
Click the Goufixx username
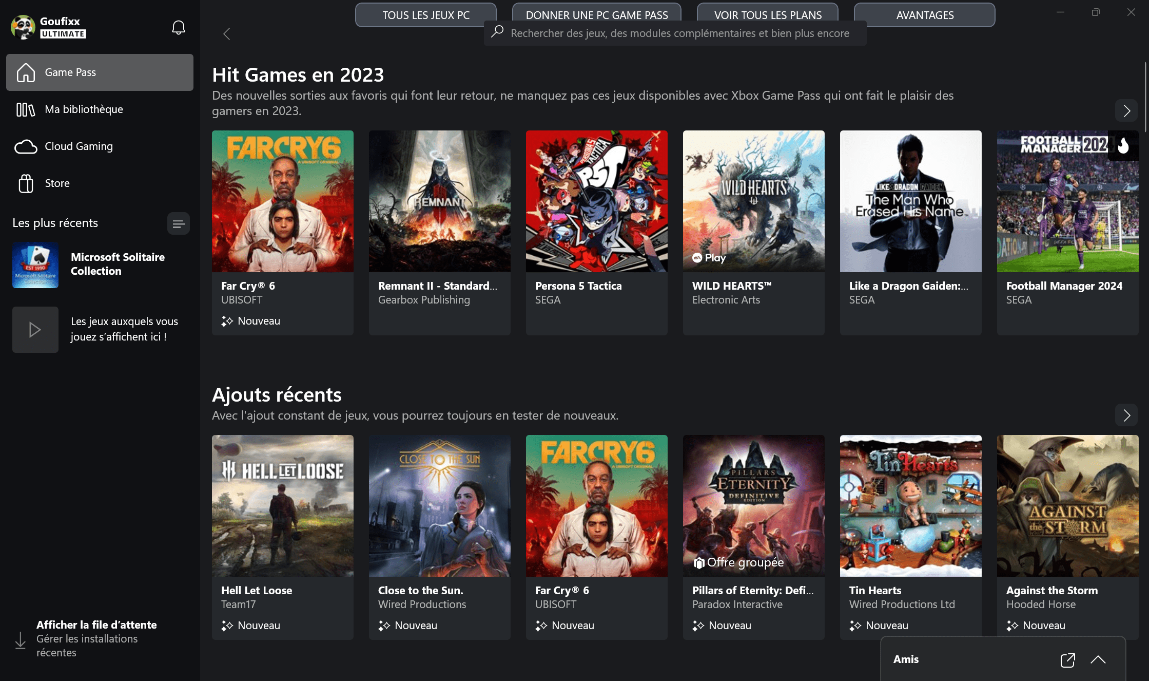coord(60,22)
